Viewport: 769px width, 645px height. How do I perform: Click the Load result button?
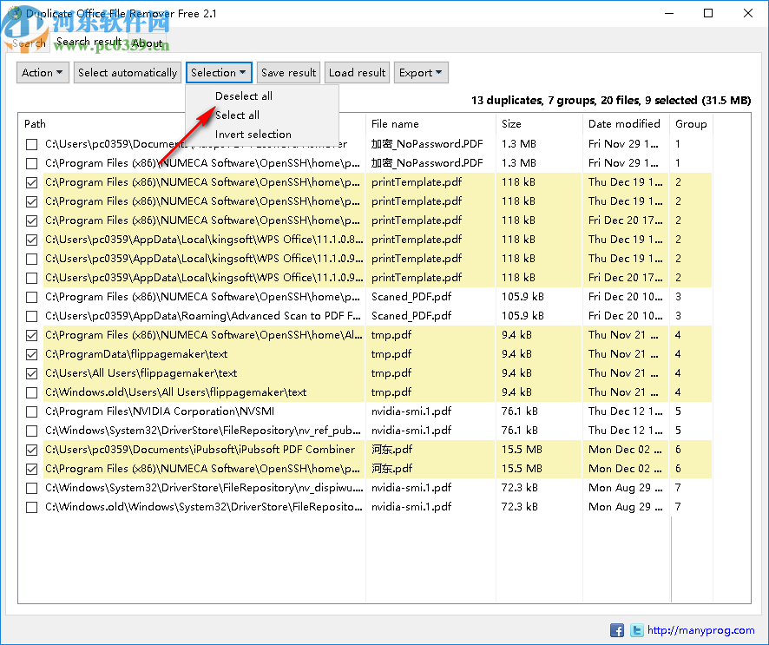point(357,73)
